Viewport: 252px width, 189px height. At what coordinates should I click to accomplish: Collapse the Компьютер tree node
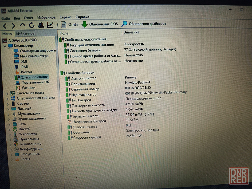[x=5, y=46]
